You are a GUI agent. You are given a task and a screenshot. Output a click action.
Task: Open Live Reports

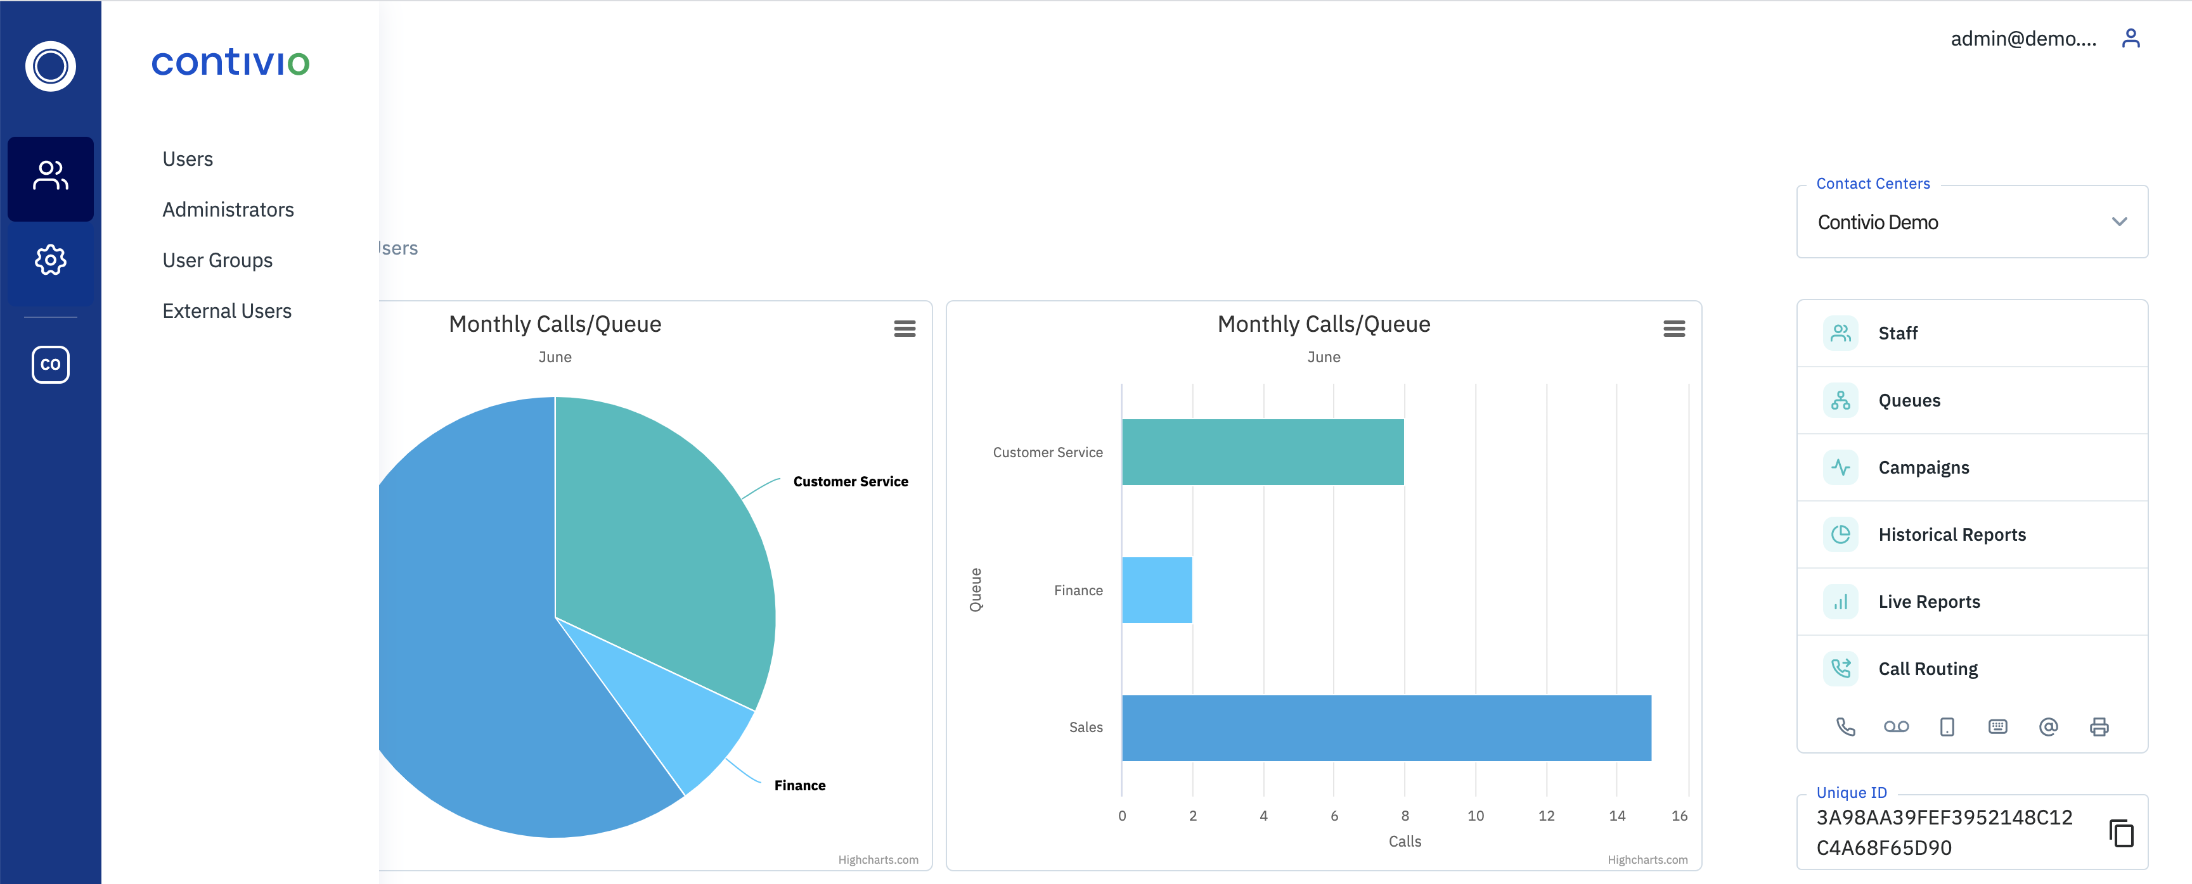click(1929, 601)
